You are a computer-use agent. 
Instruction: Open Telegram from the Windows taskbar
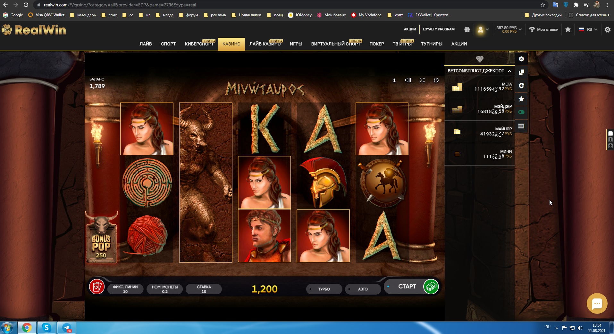pos(67,328)
